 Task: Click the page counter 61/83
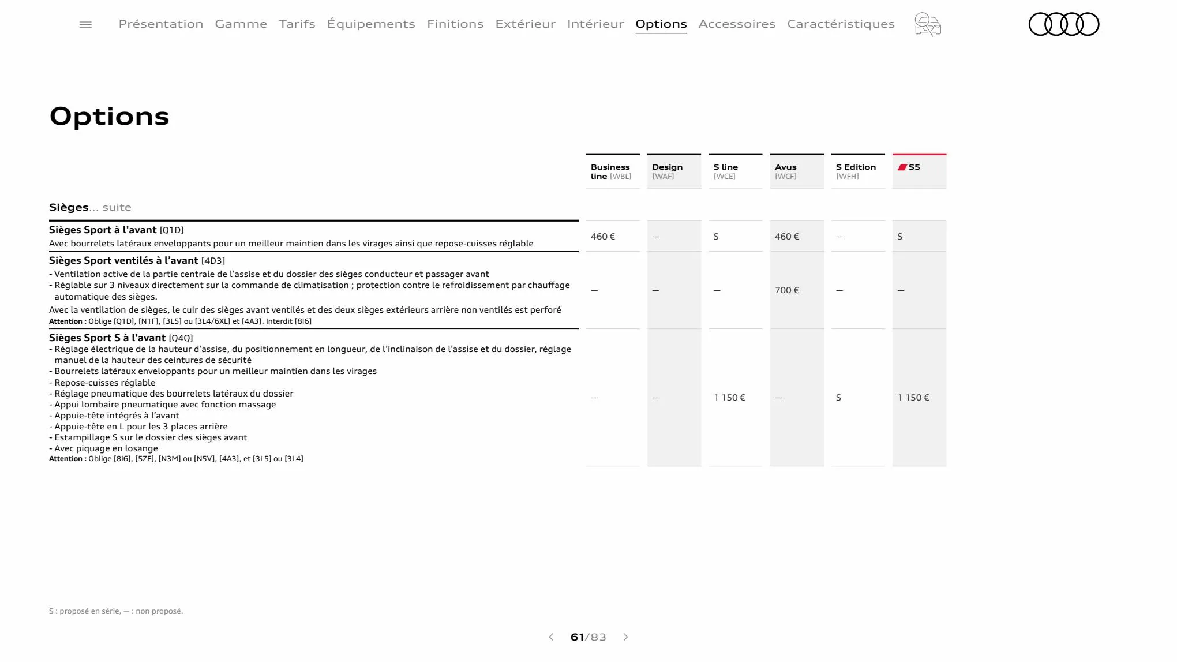tap(588, 637)
